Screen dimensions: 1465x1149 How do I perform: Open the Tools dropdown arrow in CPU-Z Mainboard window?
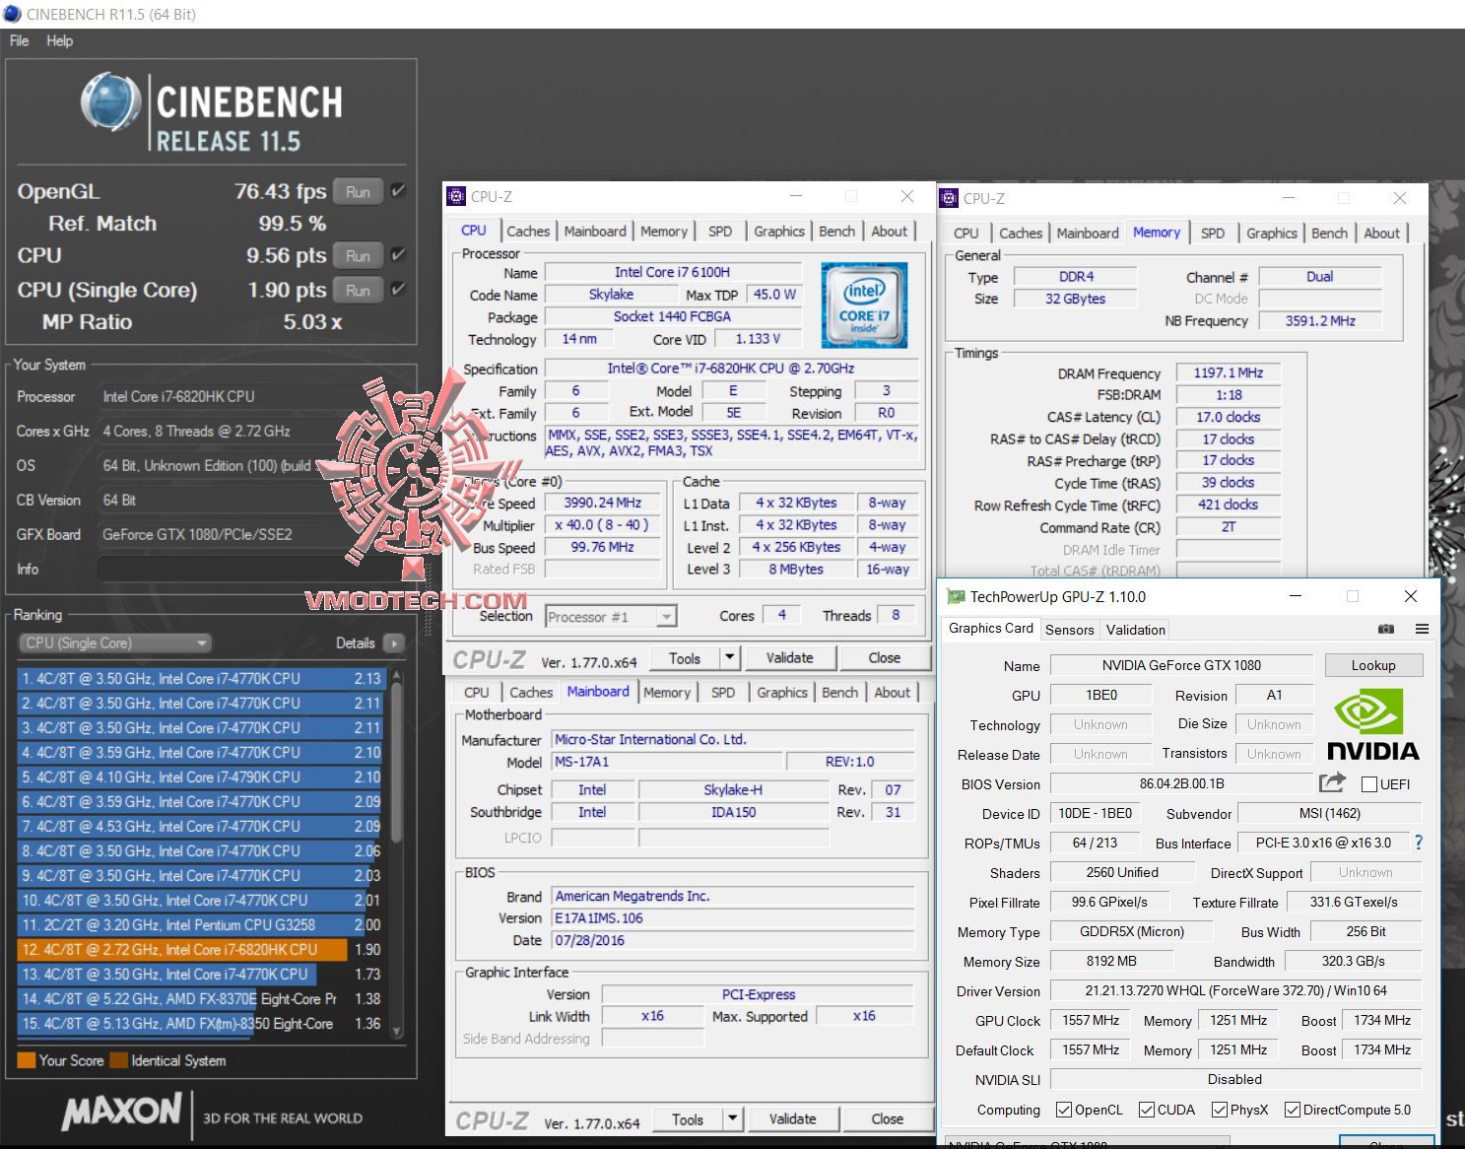click(733, 1118)
